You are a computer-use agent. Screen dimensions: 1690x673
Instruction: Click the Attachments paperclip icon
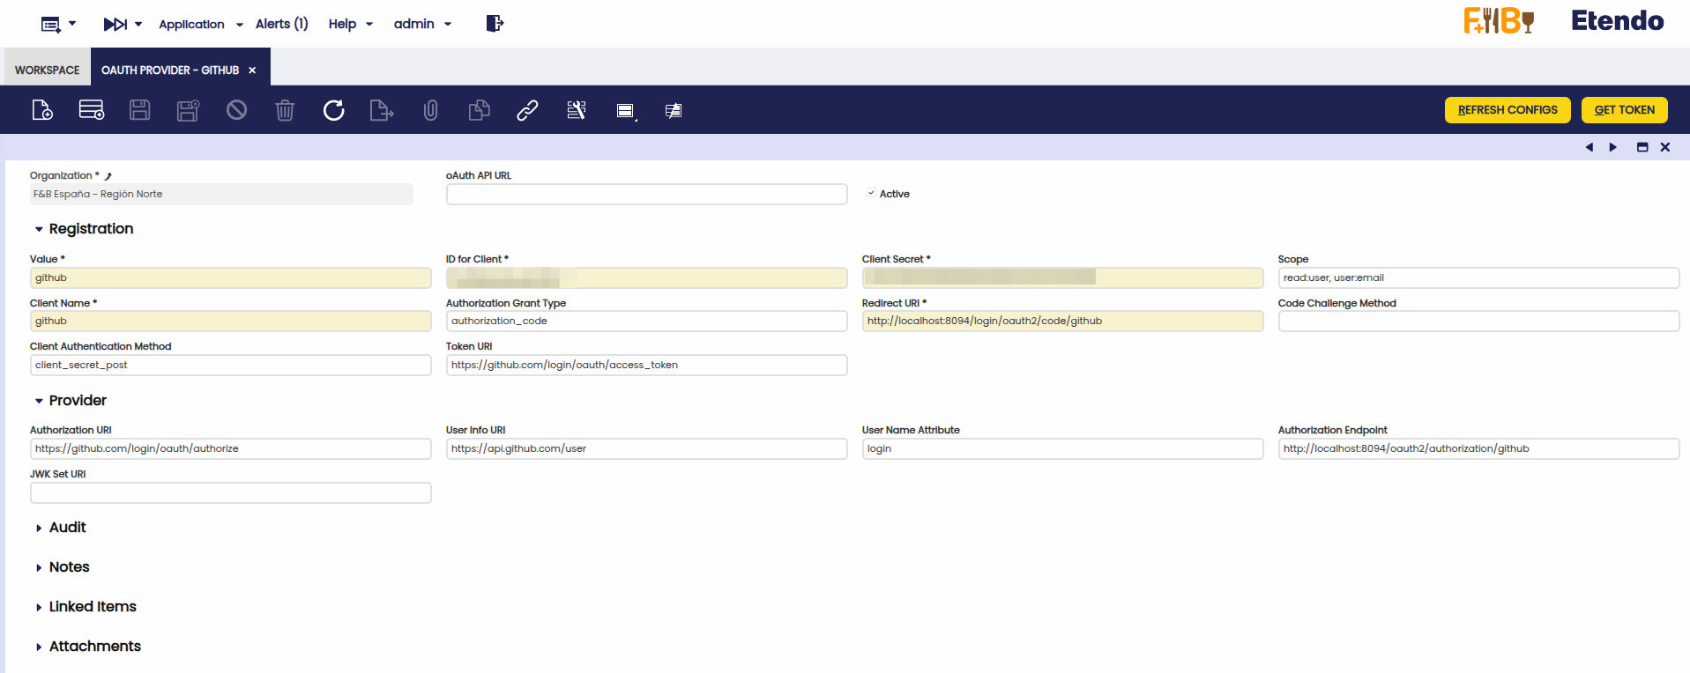(430, 110)
